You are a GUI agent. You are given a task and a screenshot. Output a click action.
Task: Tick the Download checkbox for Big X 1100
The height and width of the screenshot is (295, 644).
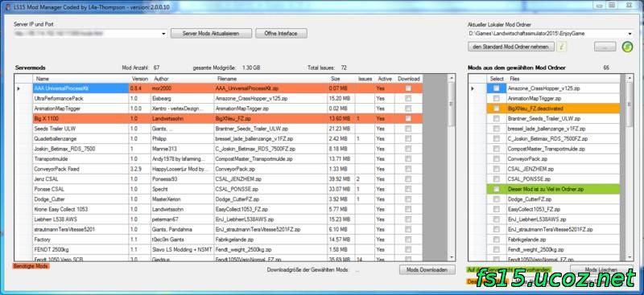coord(408,118)
